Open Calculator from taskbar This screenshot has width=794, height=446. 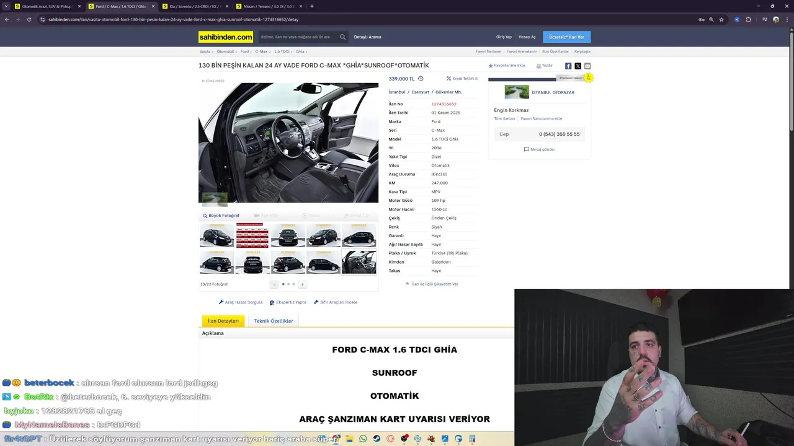click(472, 439)
